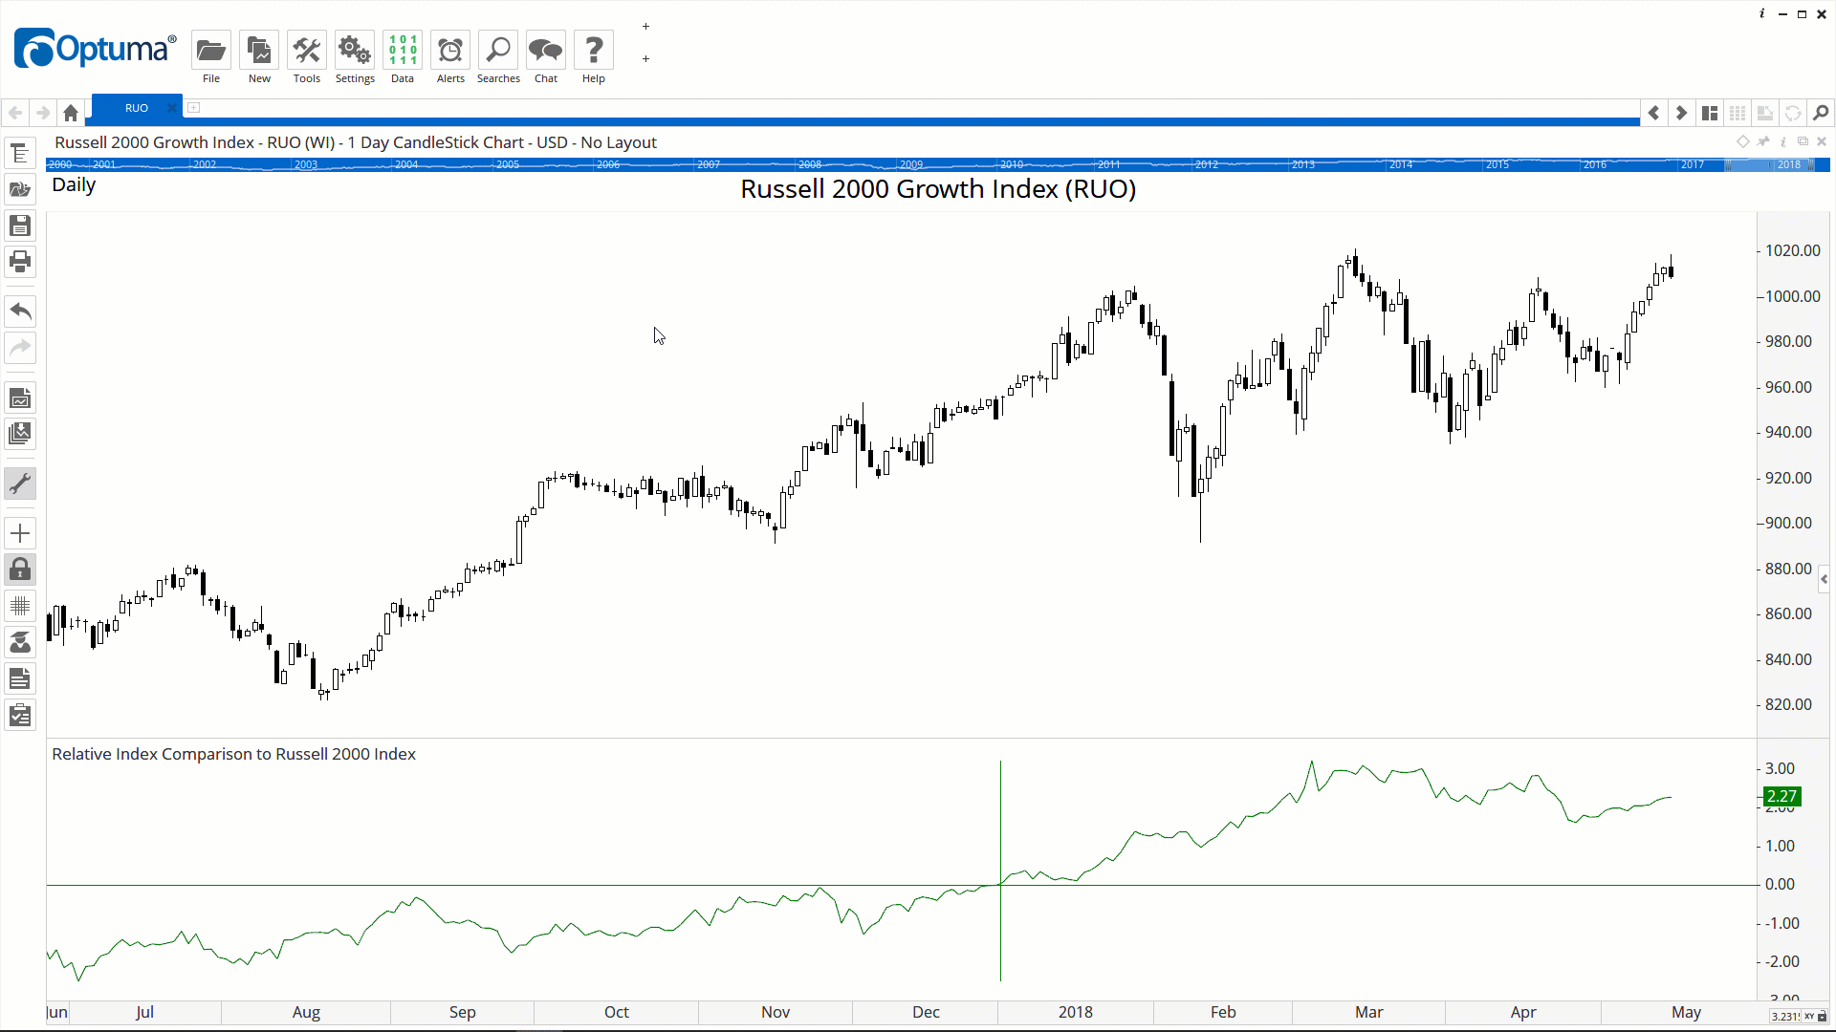Open the Tools menu icon
1836x1032 pixels.
click(x=307, y=50)
